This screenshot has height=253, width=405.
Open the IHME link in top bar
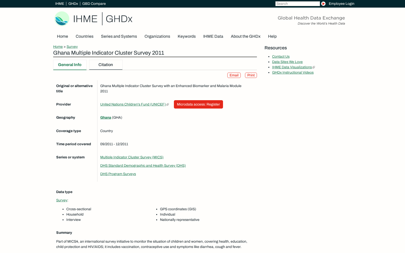[x=59, y=4]
